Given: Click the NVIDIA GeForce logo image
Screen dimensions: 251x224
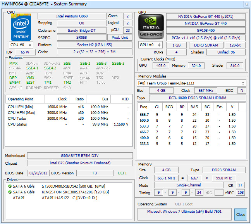Looking at the screenshot, I should click(151, 27).
